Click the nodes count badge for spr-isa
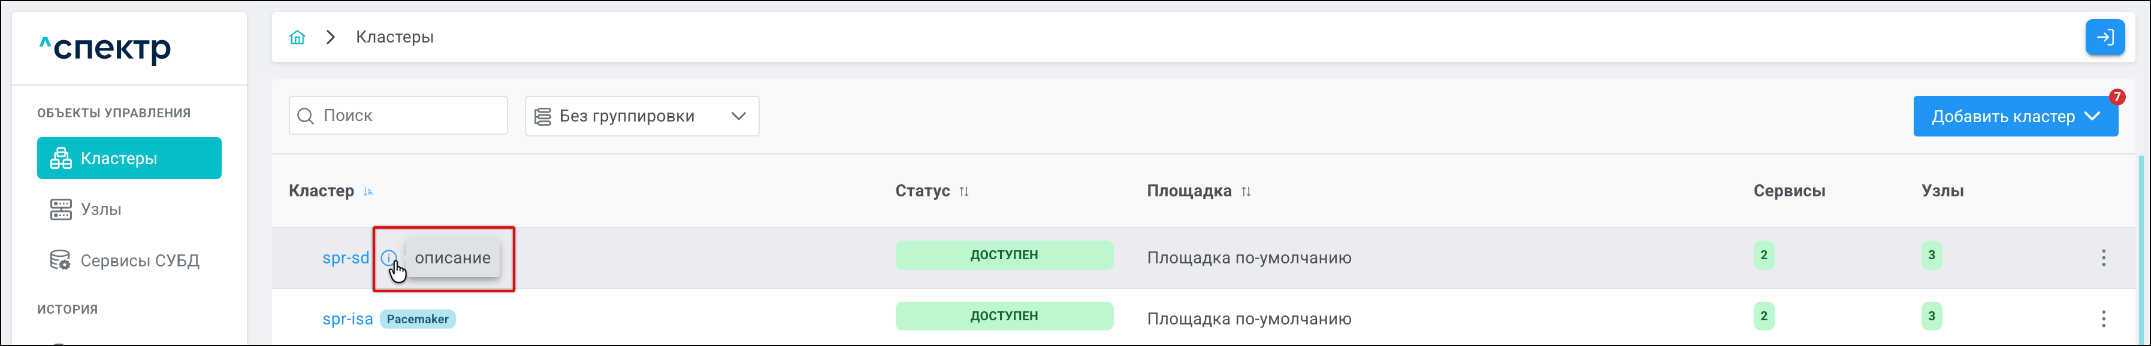The image size is (2151, 346). click(1931, 316)
